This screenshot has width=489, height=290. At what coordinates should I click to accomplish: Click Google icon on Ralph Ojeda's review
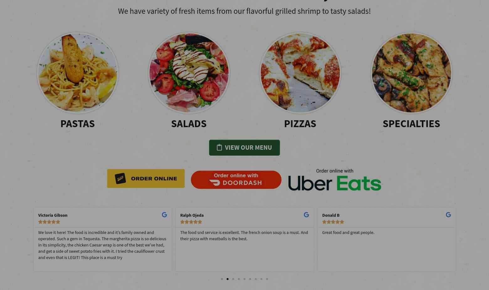pos(306,215)
